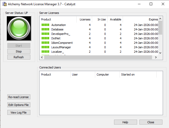Click the horizontal scrollbar right arrow
The height and width of the screenshot is (128, 169).
tap(156, 57)
